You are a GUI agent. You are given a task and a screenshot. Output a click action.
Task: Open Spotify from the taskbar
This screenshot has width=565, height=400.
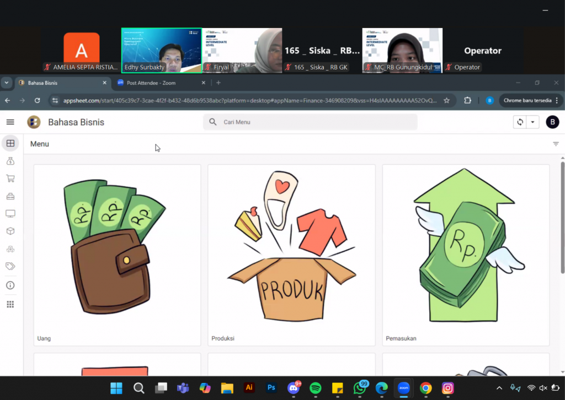click(x=316, y=388)
